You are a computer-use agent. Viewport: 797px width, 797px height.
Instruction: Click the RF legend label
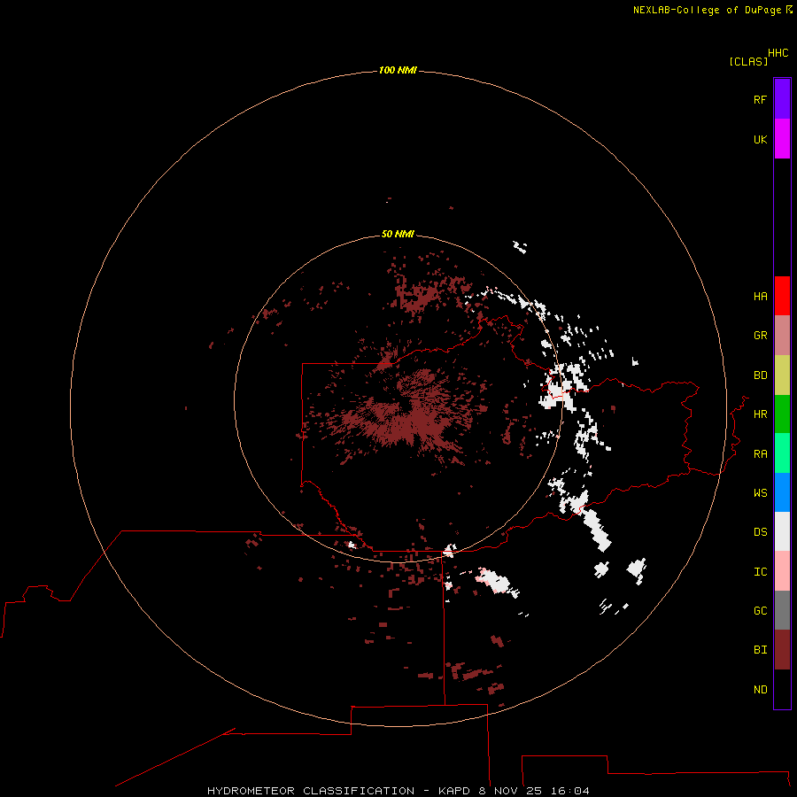pos(760,99)
